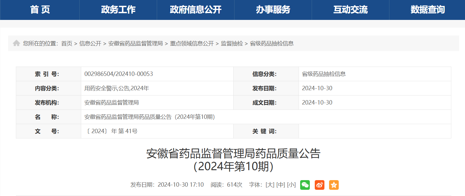Go to 首页 breadcrumb link
The height and width of the screenshot is (196, 465).
[67, 44]
